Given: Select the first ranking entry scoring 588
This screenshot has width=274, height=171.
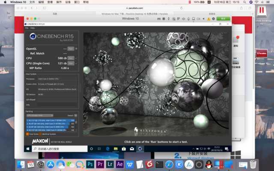Looking at the screenshot, I should [51, 121].
